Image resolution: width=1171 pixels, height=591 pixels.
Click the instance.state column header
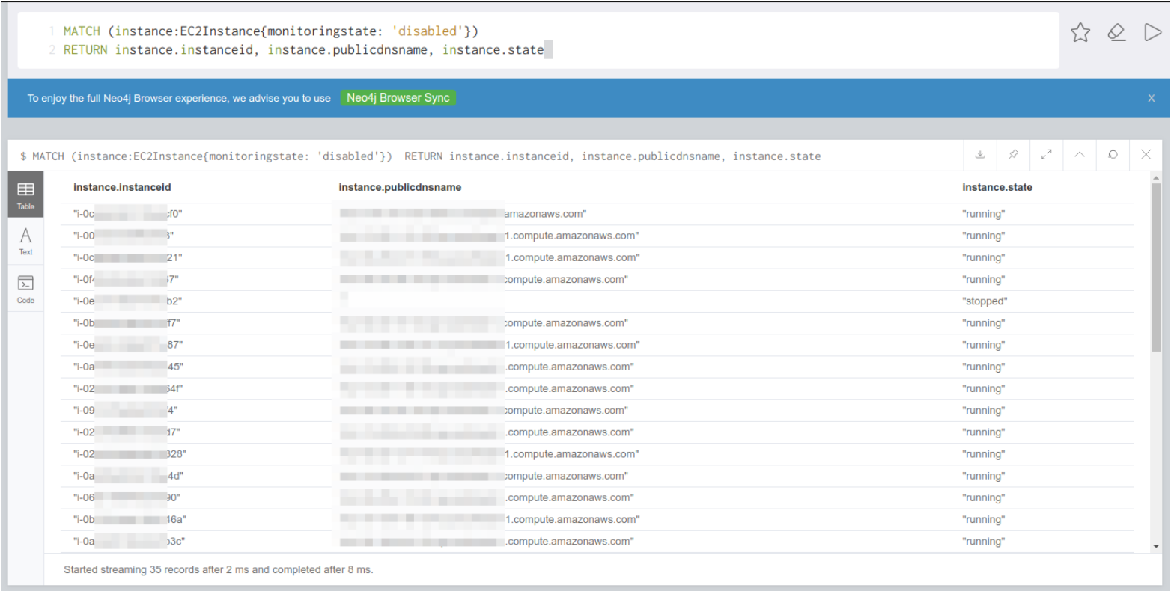click(997, 187)
